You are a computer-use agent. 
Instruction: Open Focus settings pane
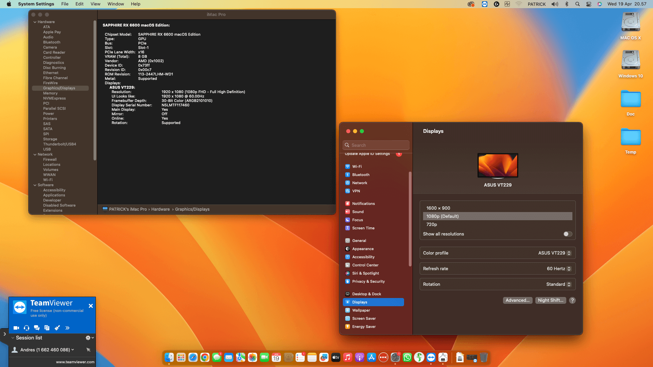point(373,220)
